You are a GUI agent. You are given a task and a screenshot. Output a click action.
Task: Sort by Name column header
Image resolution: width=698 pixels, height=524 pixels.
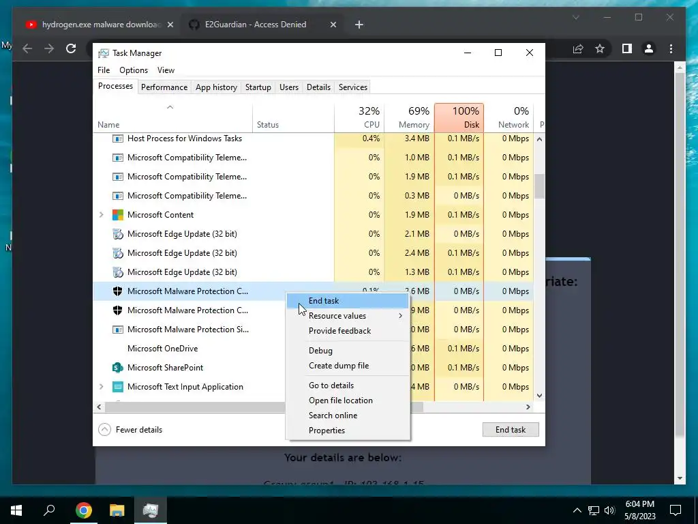(172, 117)
